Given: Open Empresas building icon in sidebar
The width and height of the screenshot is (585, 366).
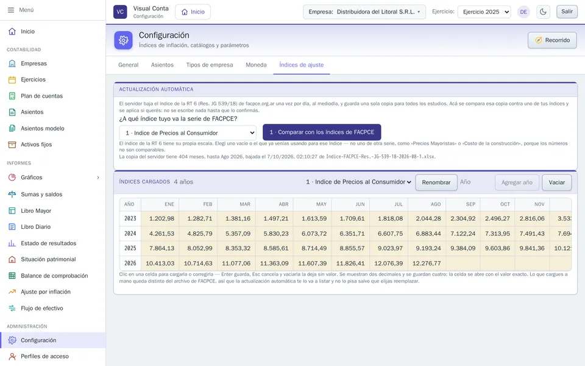Looking at the screenshot, I should point(12,63).
